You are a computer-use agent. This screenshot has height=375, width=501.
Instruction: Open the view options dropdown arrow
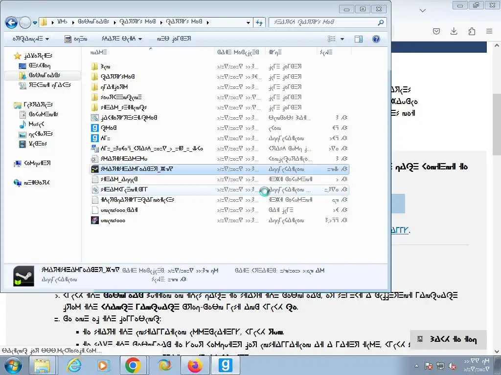[342, 39]
